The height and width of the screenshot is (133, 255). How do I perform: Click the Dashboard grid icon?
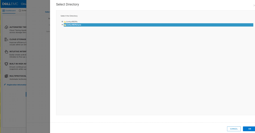point(4,11)
